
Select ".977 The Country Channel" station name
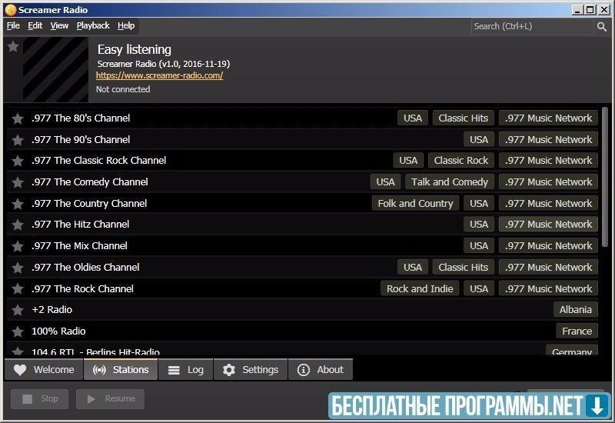coord(89,204)
